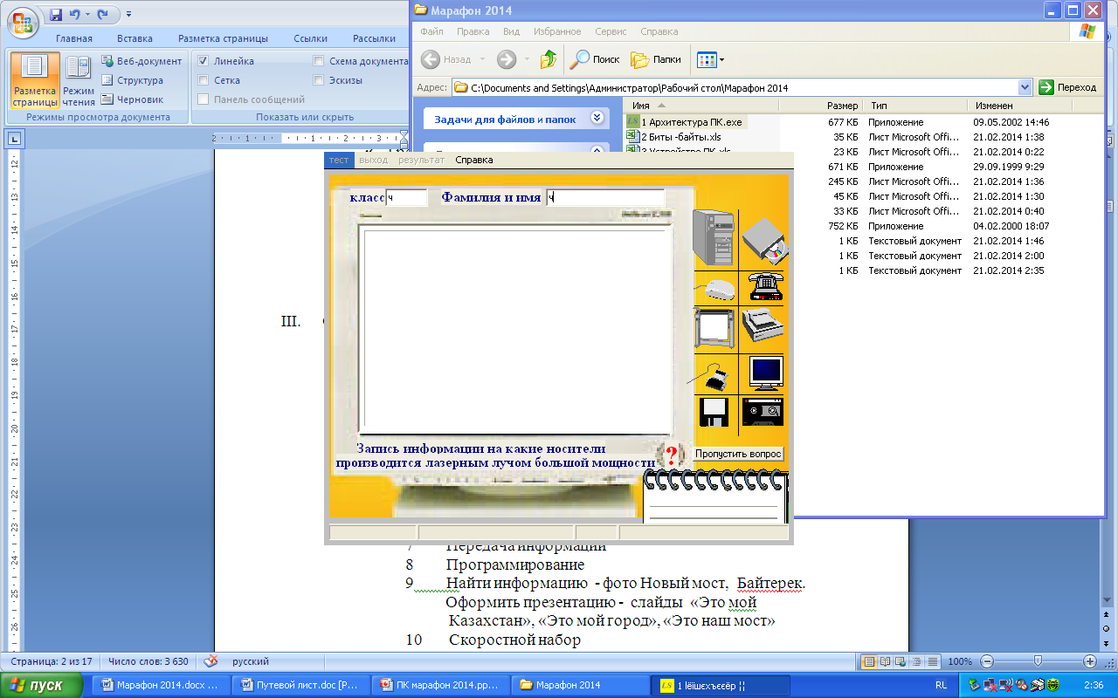Image resolution: width=1118 pixels, height=698 pixels.
Task: Enable the Сетка gridlines checkbox
Action: (x=203, y=80)
